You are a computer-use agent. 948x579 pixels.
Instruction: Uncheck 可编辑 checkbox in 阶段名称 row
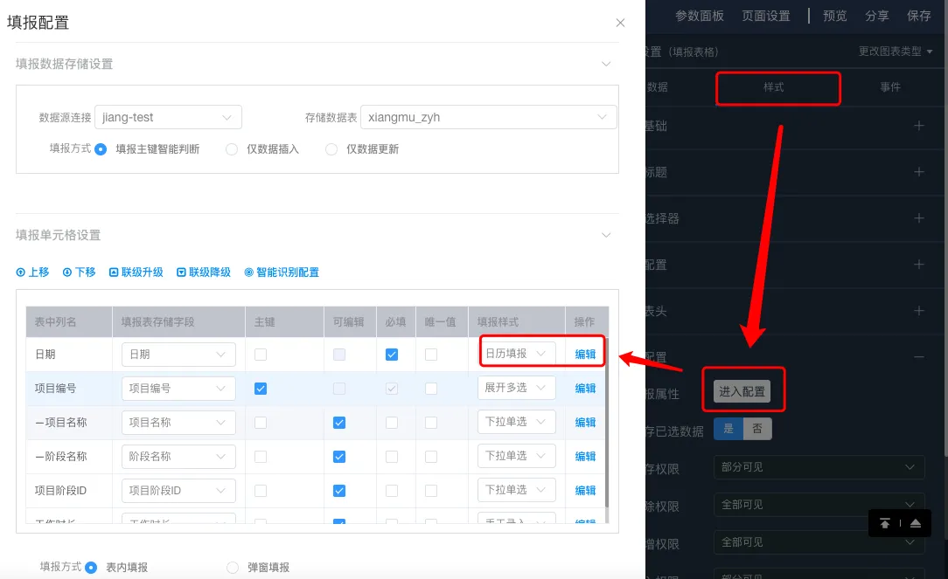[x=339, y=457]
